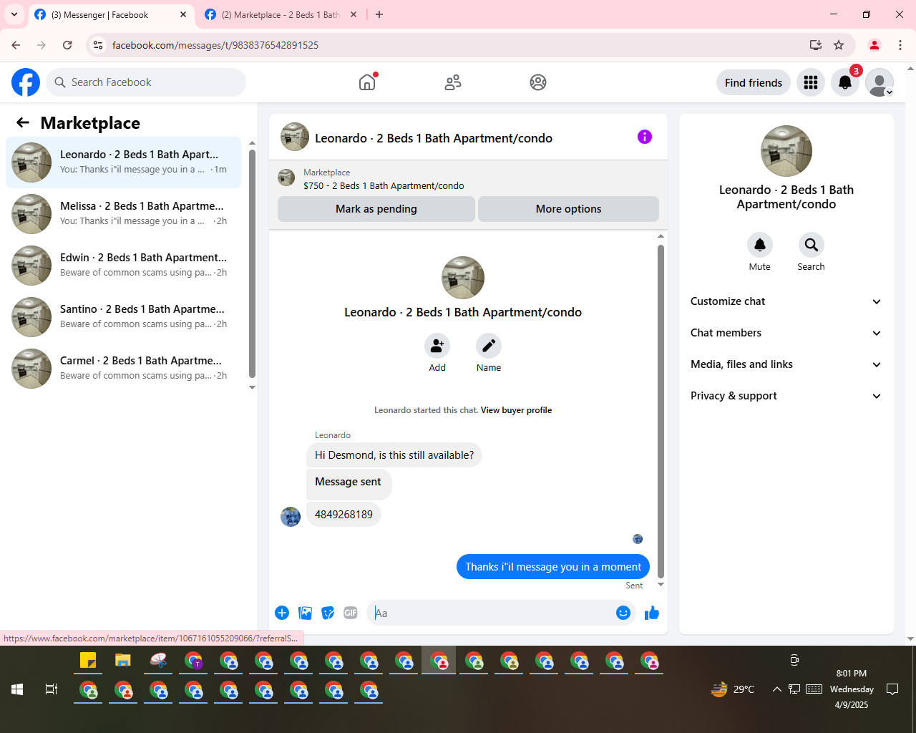Attach a photo using the image icon
The height and width of the screenshot is (733, 916).
point(306,613)
